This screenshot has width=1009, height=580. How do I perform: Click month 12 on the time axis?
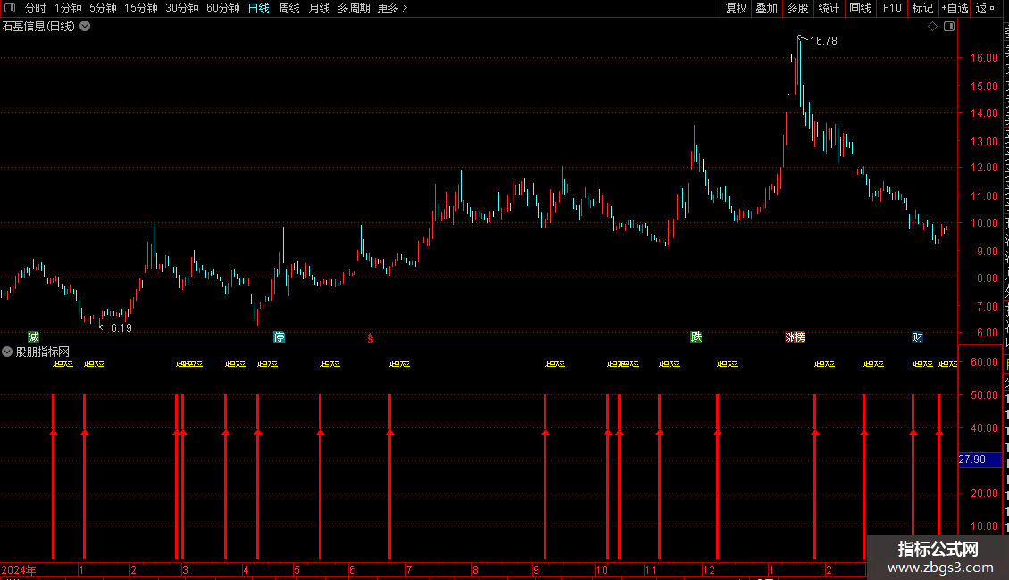(708, 569)
